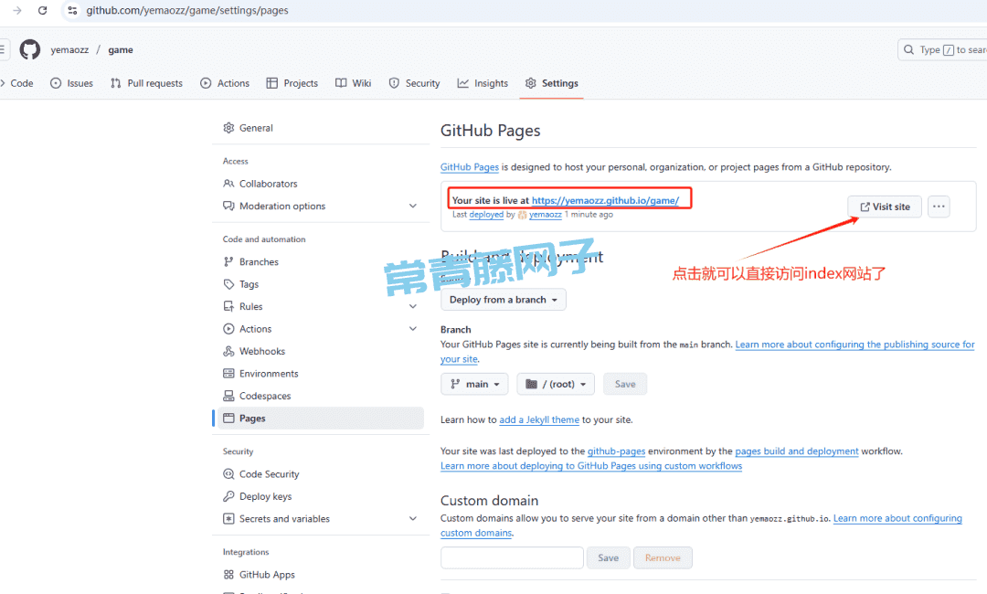
Task: Click the Collaborators people icon
Action: coord(228,184)
